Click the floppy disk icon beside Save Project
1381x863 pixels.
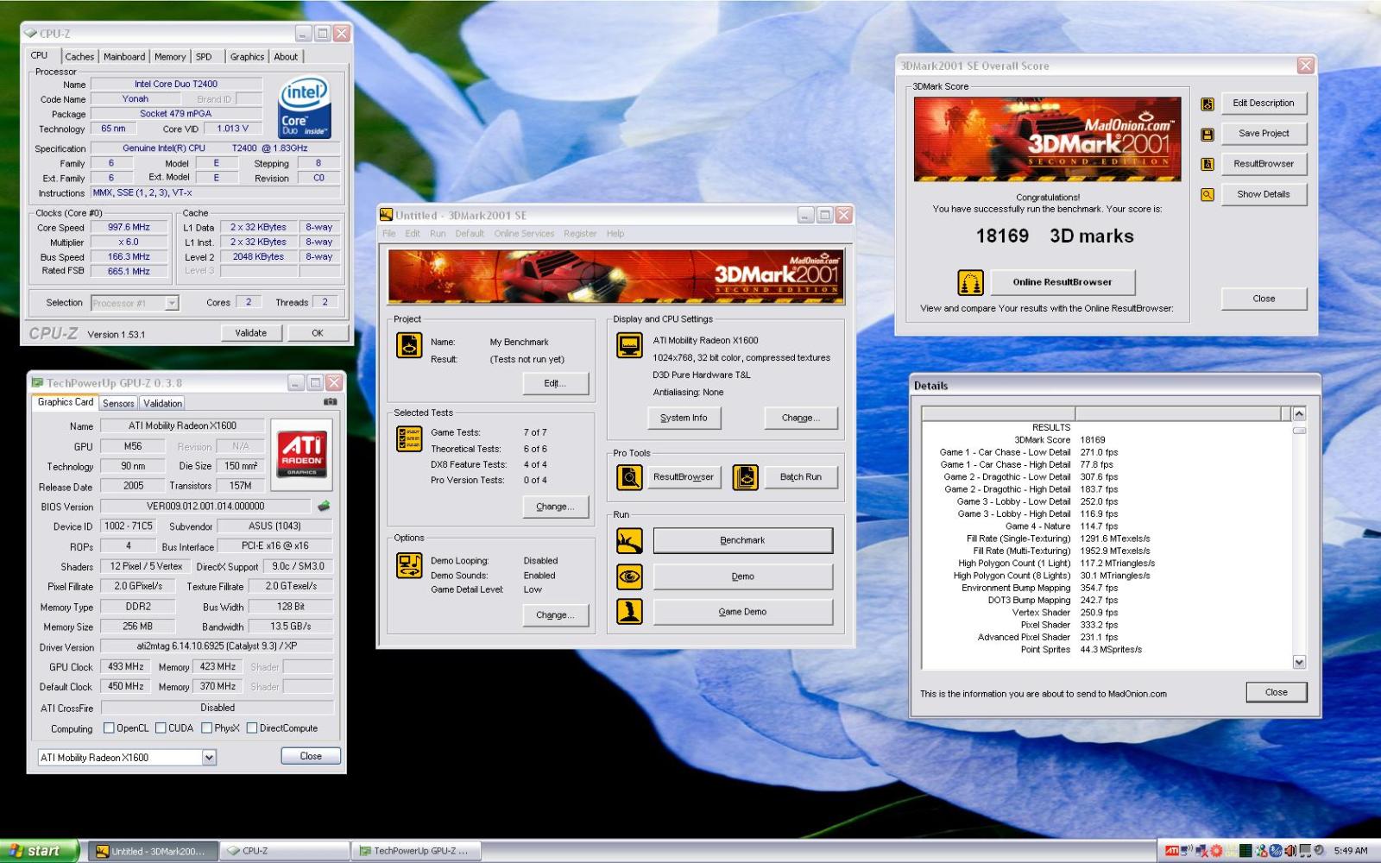click(x=1208, y=135)
